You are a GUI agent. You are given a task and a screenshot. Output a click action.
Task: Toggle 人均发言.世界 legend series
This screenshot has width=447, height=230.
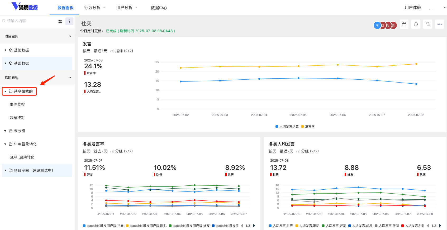click(281, 226)
